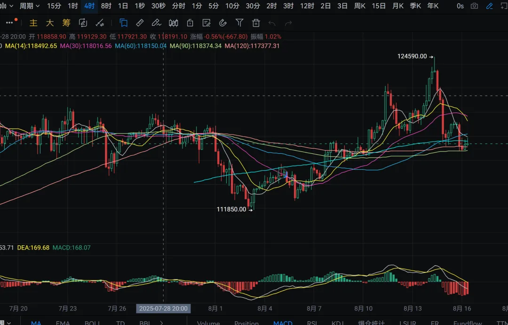508x325 pixels.
Task: Click the trash delete drawings icon
Action: (x=256, y=23)
